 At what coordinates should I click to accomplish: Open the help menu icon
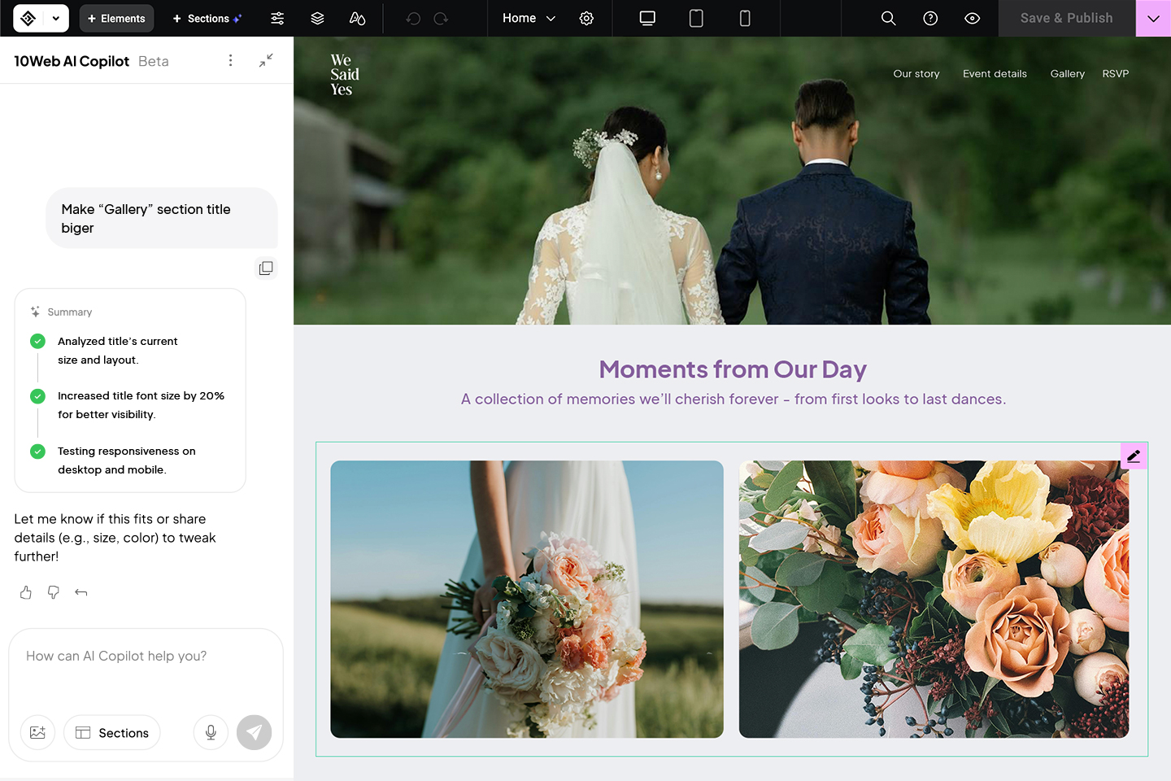(929, 18)
